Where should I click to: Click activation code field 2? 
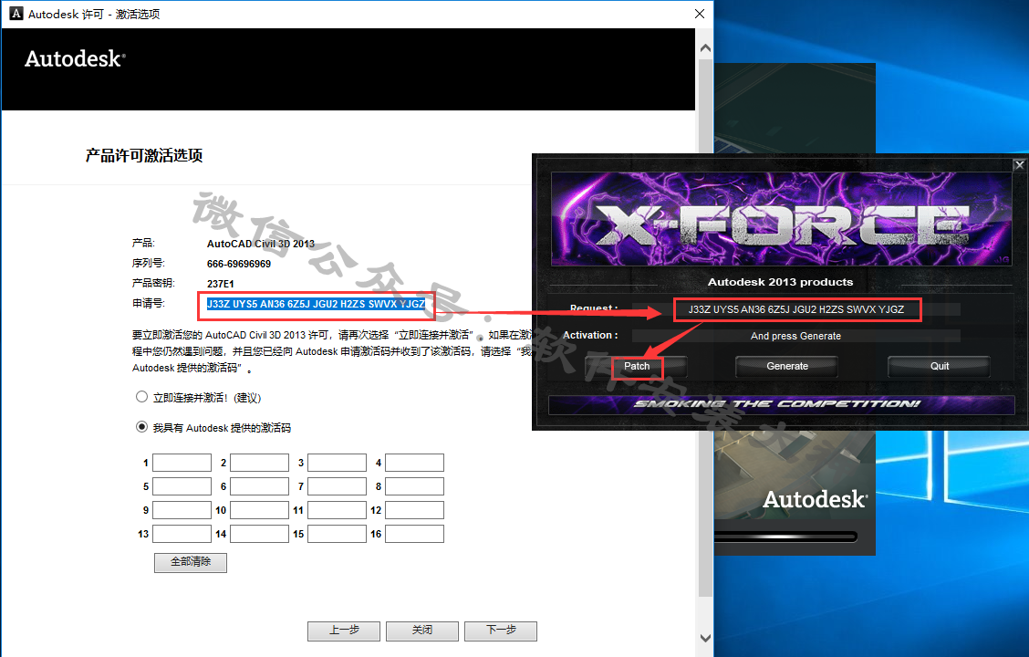click(259, 463)
